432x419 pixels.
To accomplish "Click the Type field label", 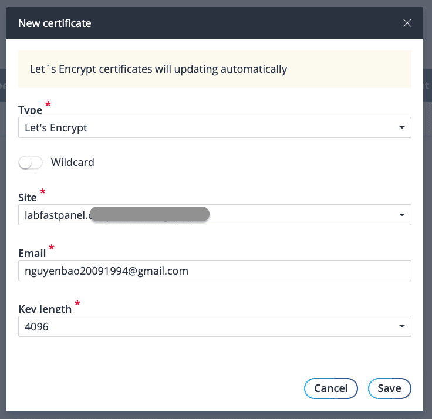I will click(31, 110).
